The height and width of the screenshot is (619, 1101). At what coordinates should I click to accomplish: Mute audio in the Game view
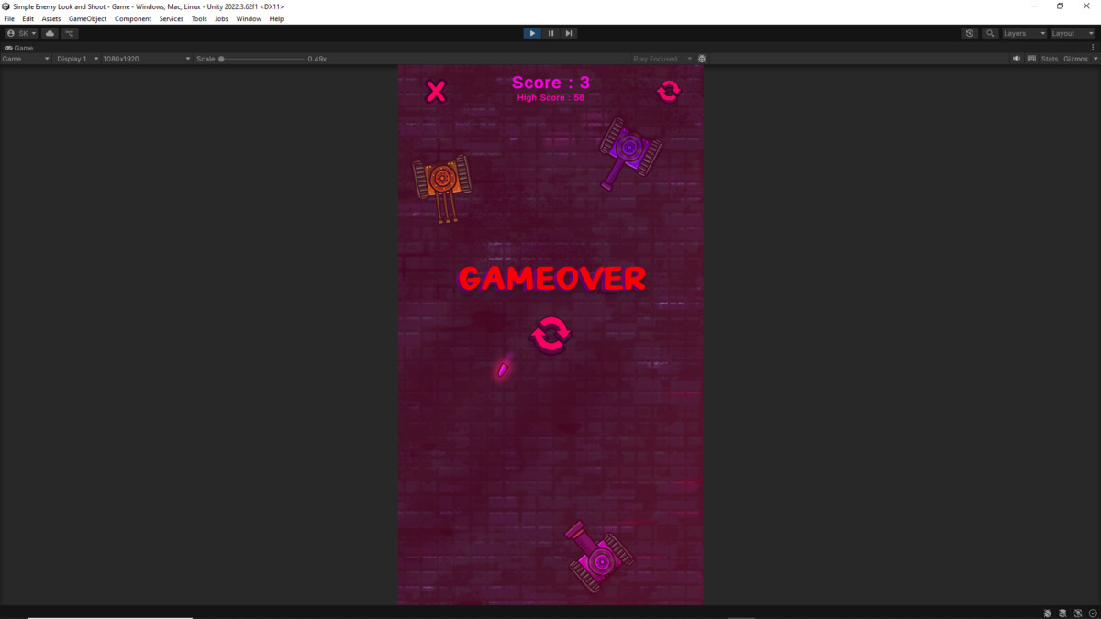pyautogui.click(x=1017, y=58)
